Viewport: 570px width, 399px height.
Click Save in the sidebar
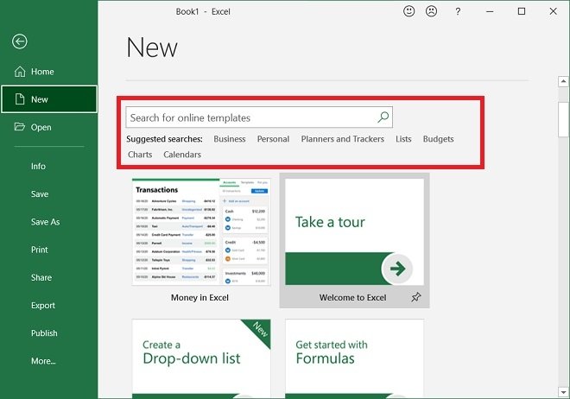coord(40,194)
